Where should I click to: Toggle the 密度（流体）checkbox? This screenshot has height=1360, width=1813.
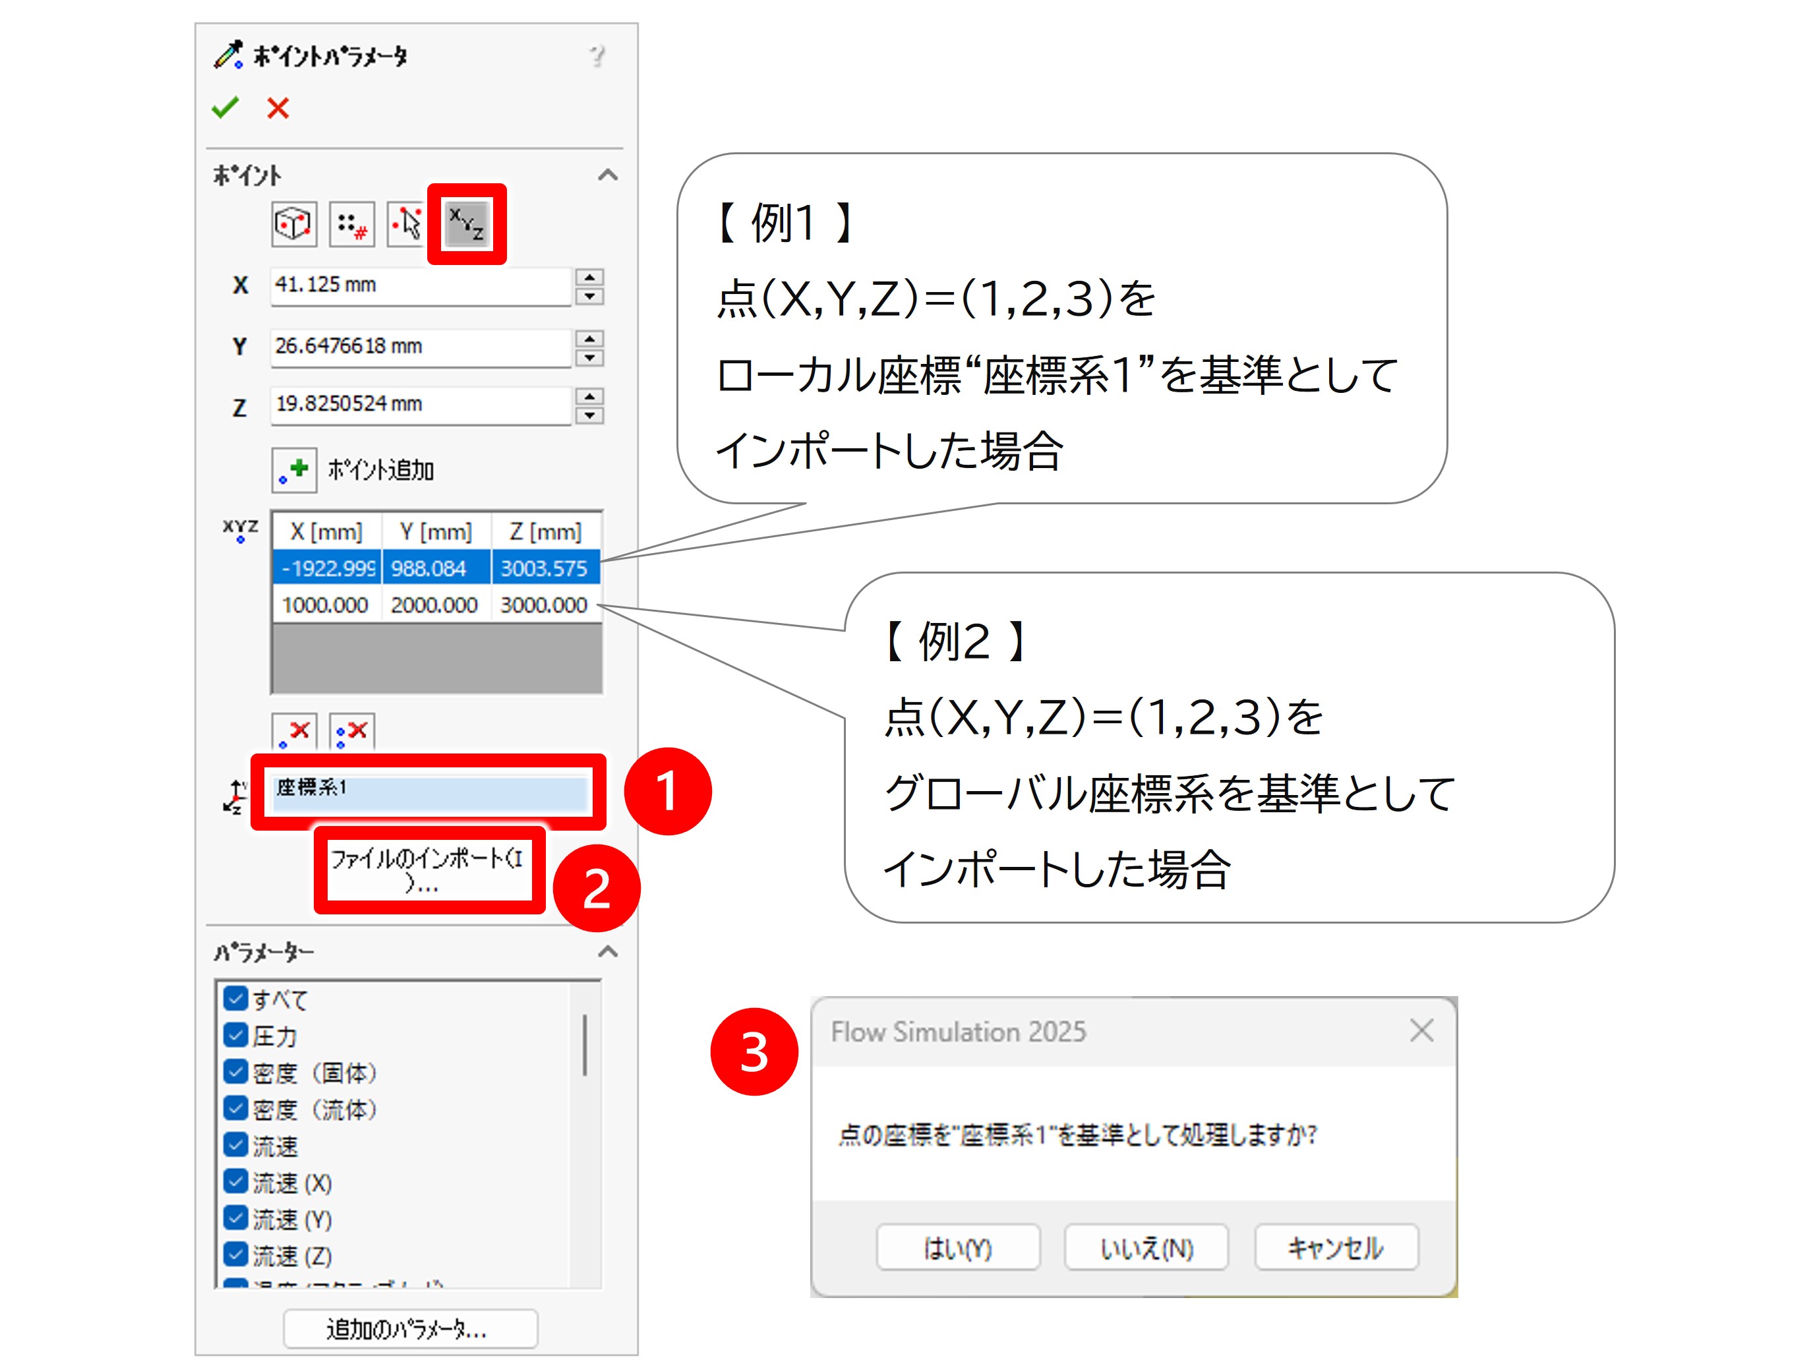point(235,1108)
